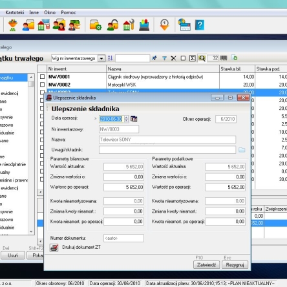Viewport: 287px width, 287px height.
Task: Toggle the sort order arrows icon
Action: tap(110, 58)
